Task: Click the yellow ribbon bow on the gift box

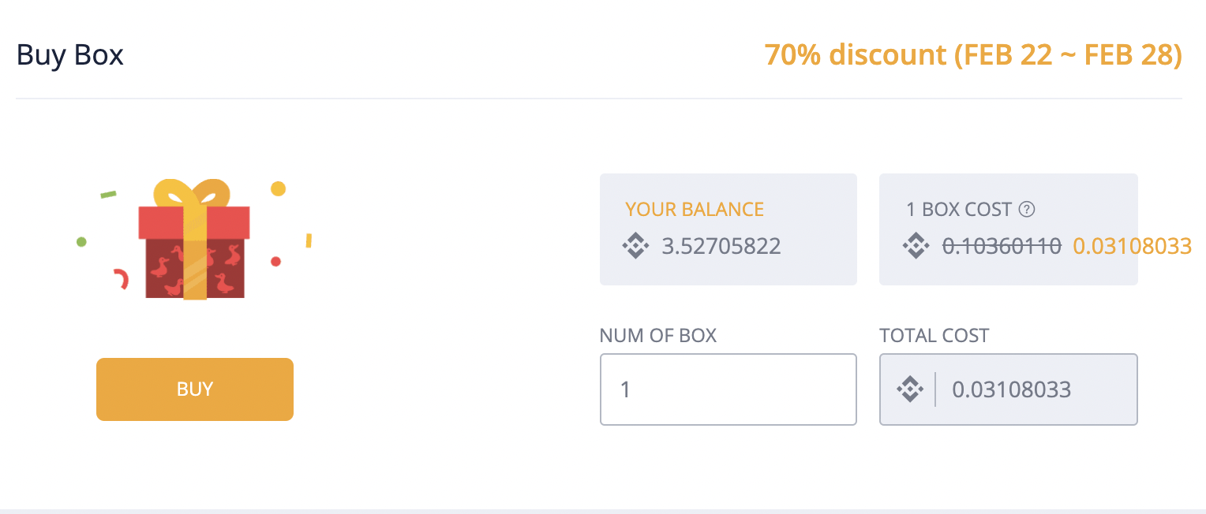Action: click(192, 193)
